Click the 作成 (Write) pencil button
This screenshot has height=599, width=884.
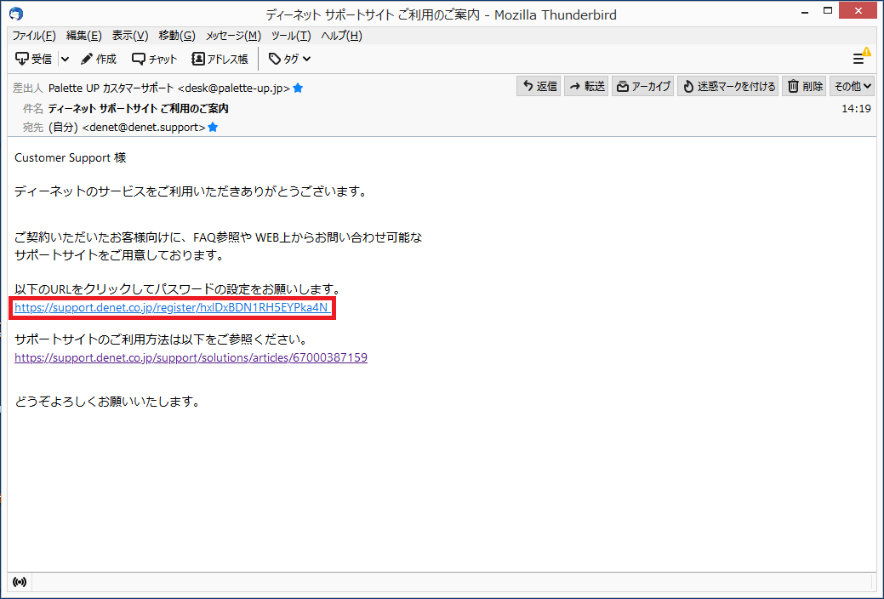pos(99,59)
